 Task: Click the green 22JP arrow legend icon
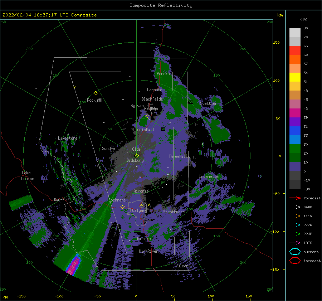(295, 234)
